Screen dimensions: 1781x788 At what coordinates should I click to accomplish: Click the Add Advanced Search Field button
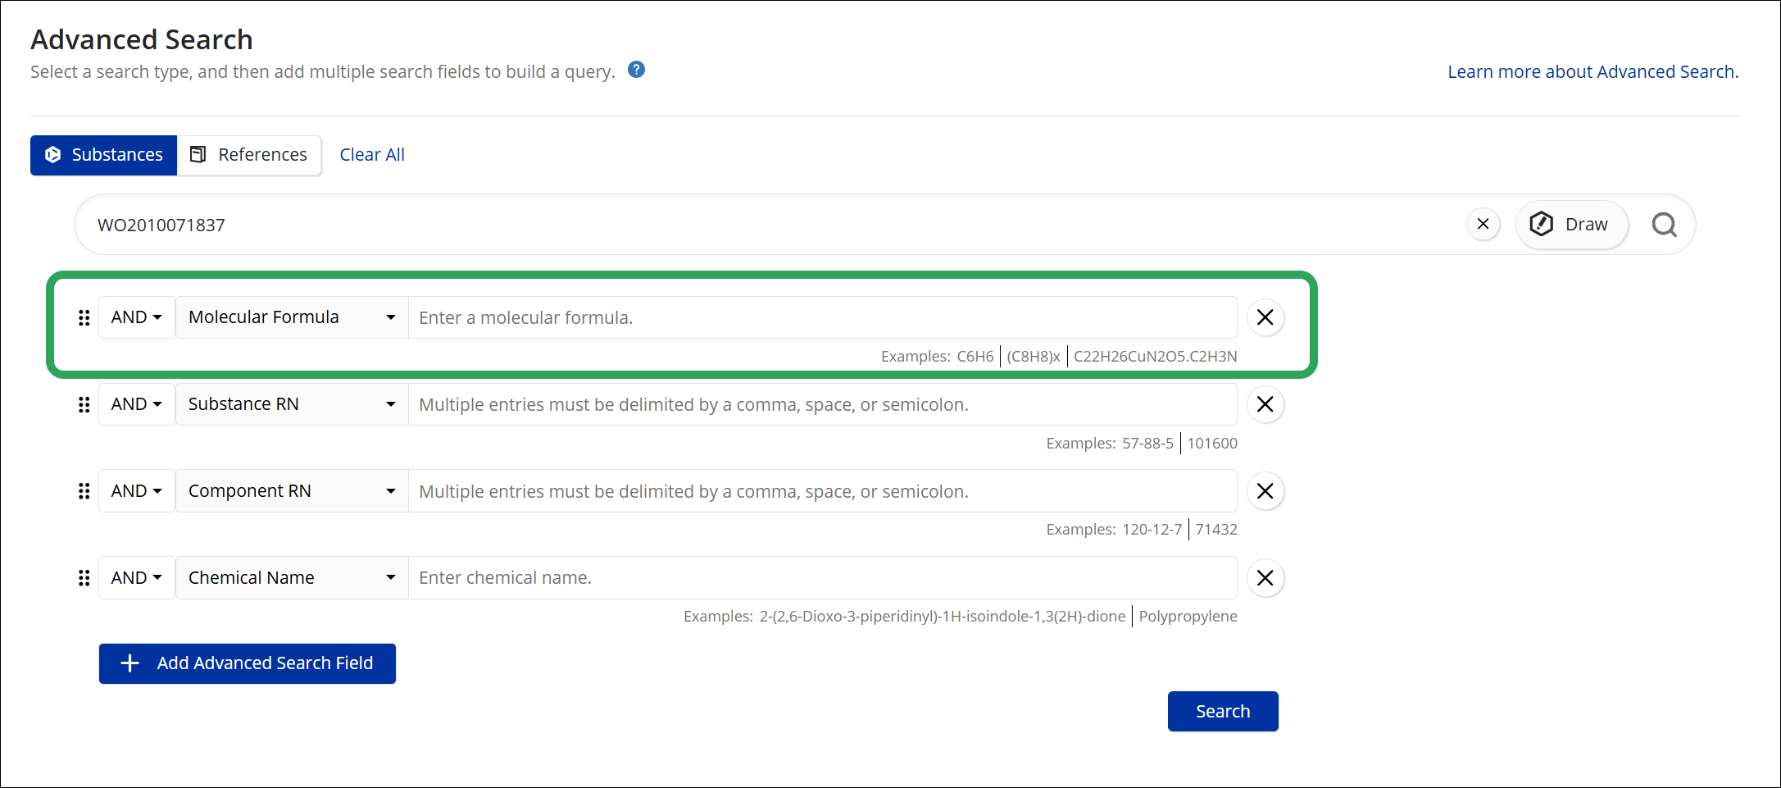coord(248,663)
